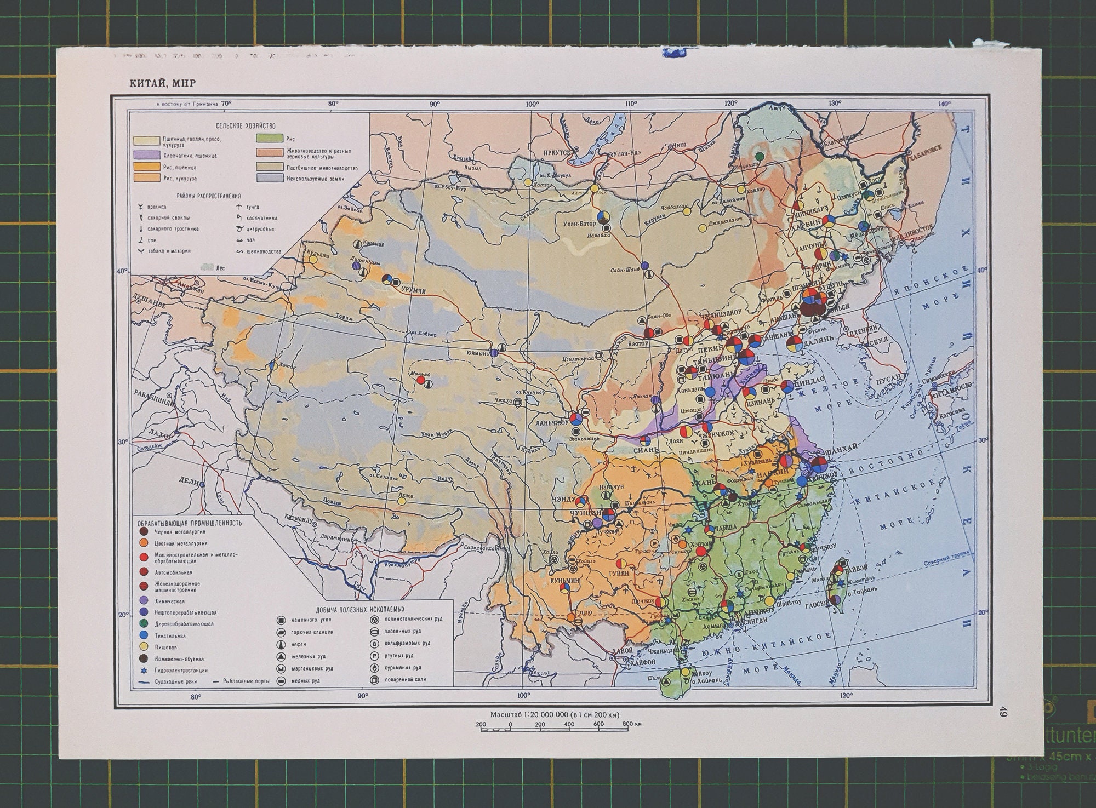Select the oil (нефти) legend symbol
This screenshot has height=808, width=1096.
click(281, 644)
